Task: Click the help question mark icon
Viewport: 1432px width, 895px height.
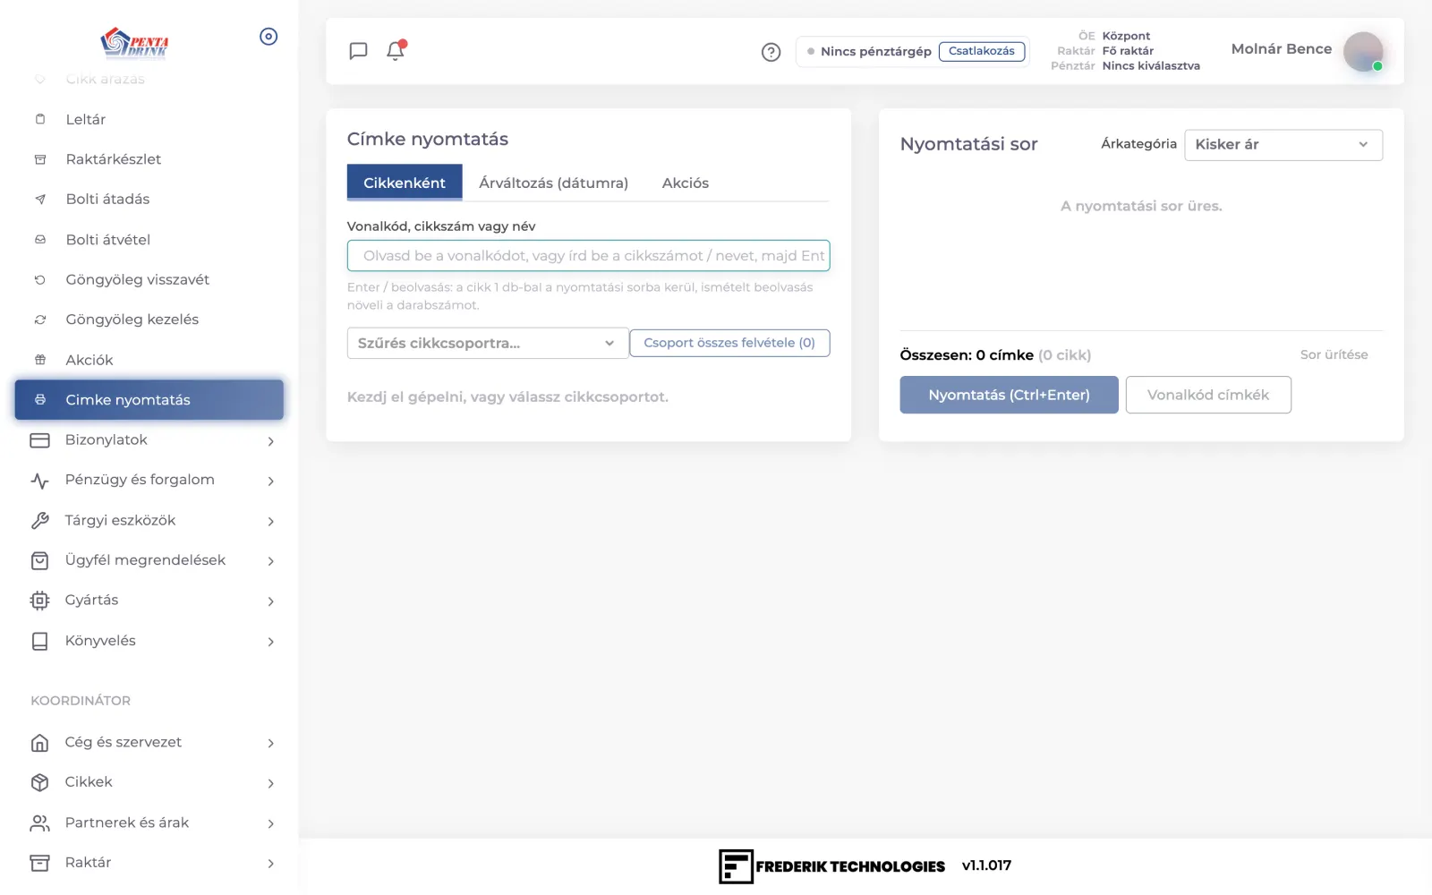Action: (x=771, y=52)
